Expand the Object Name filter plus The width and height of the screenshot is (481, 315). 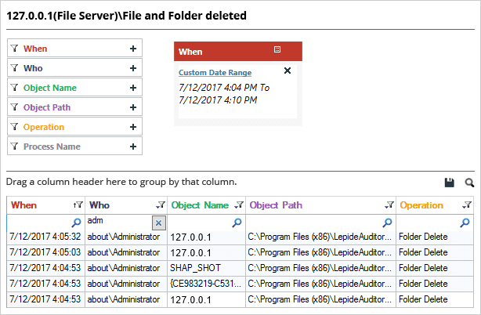133,88
